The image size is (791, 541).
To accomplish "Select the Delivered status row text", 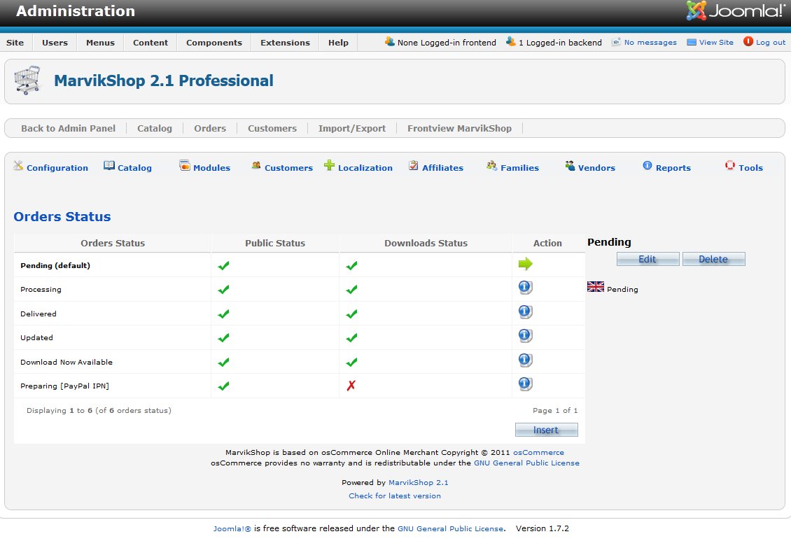I will pyautogui.click(x=38, y=314).
